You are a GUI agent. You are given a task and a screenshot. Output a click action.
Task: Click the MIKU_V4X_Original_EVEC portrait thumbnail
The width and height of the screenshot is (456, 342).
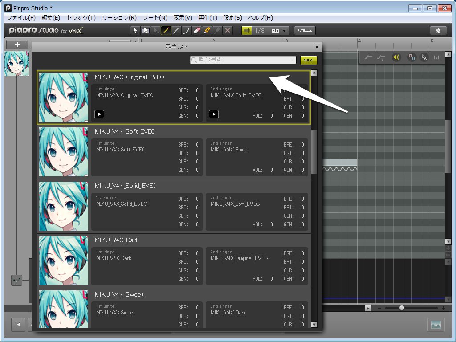pyautogui.click(x=64, y=98)
